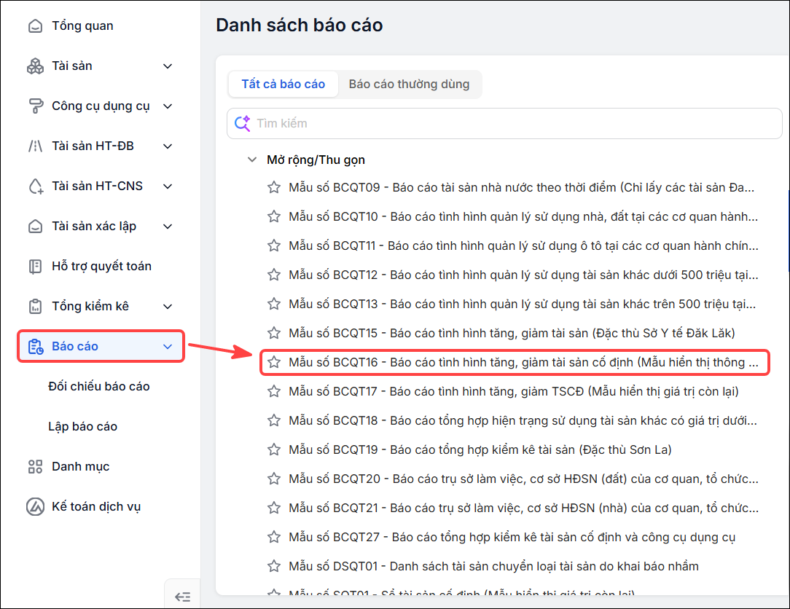Image resolution: width=790 pixels, height=609 pixels.
Task: Toggle the Mở rộng/Thu gọn chevron
Action: click(252, 160)
